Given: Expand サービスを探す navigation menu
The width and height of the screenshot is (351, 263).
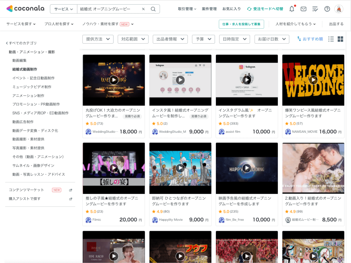Looking at the screenshot, I should [21, 24].
